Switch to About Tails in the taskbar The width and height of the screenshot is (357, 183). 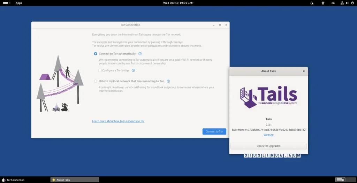click(x=75, y=180)
